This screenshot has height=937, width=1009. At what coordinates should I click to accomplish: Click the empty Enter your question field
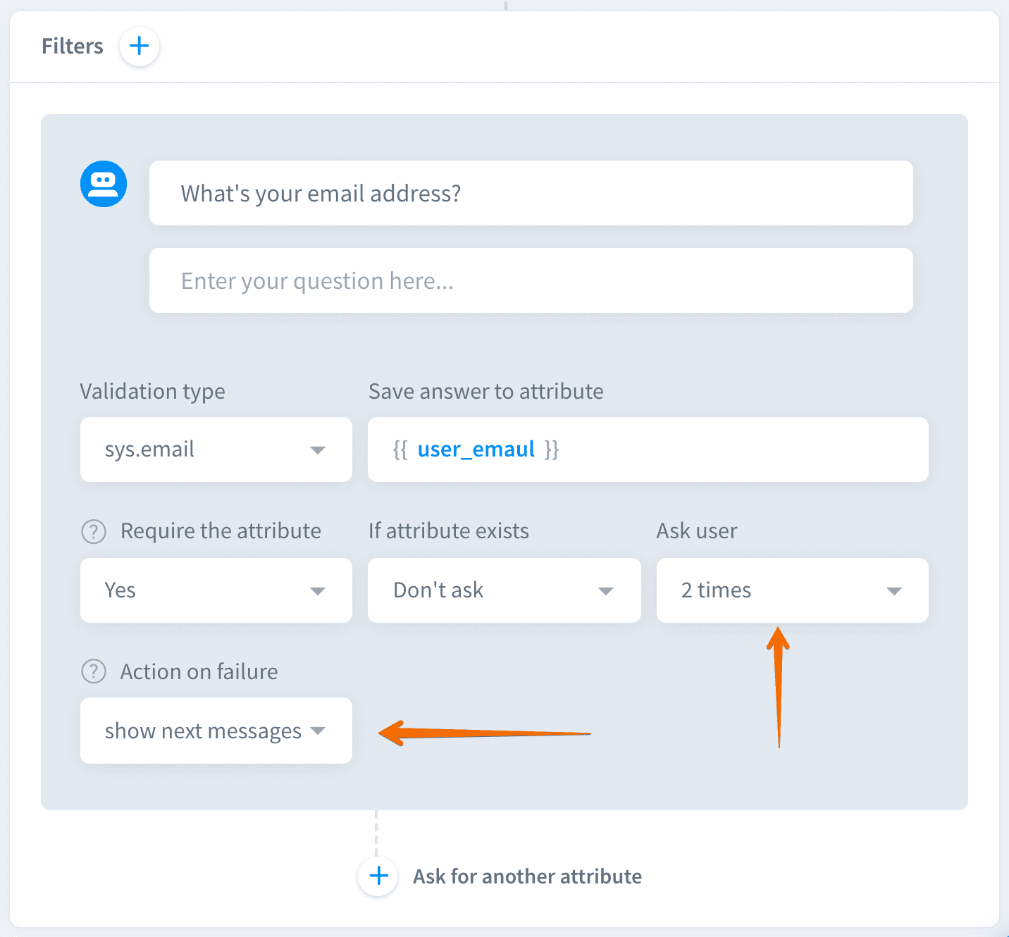point(531,281)
